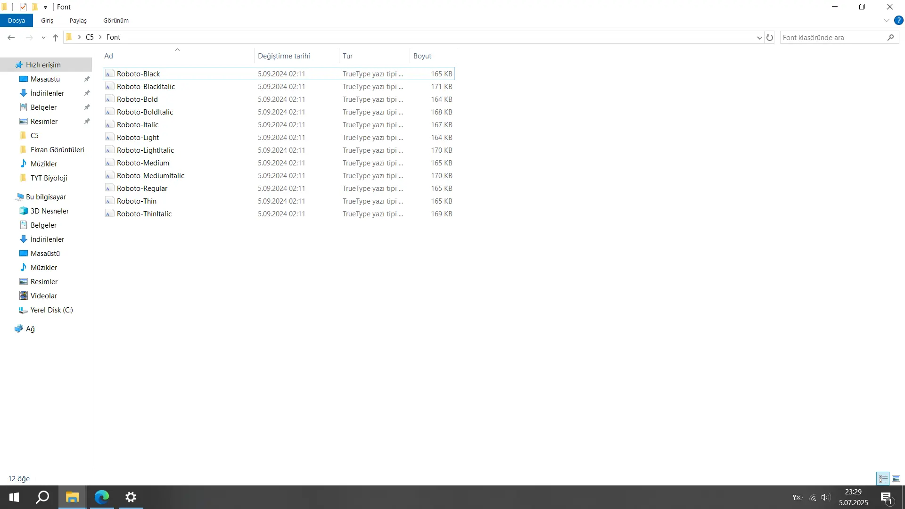Launch Microsoft Edge from taskbar
Viewport: 905px width, 509px height.
102,497
